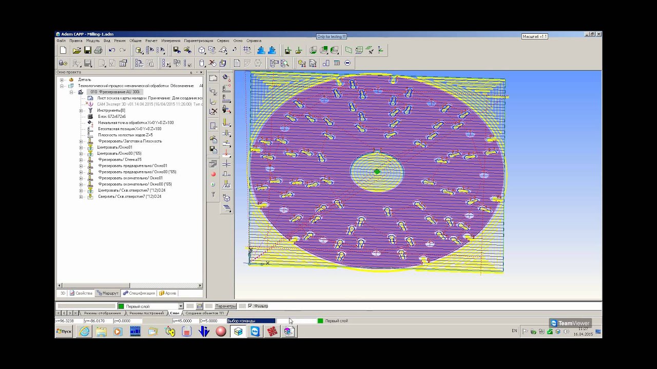
Task: Expand the Инструменты[8] node
Action: point(81,111)
